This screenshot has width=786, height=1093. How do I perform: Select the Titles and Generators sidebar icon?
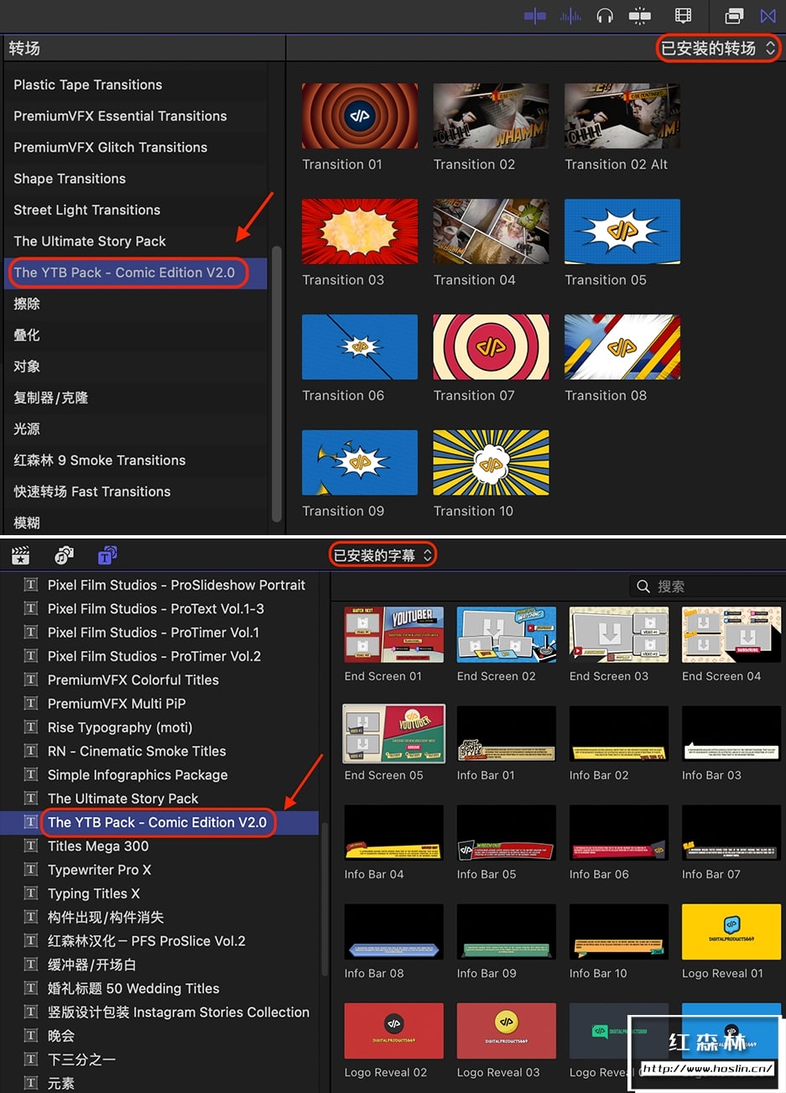pos(107,555)
